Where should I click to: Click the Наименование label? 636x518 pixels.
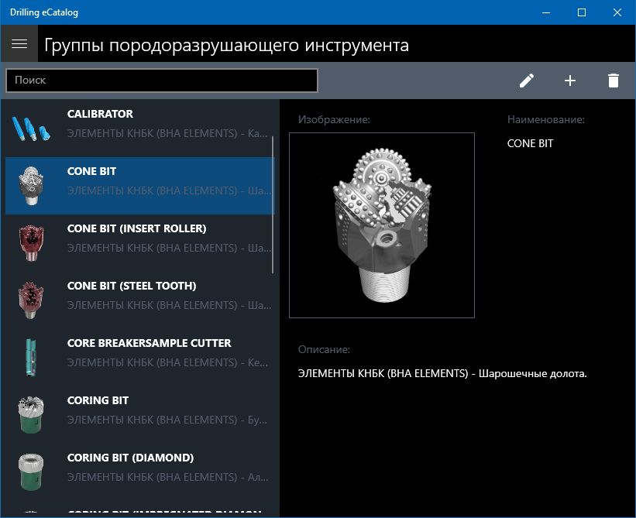(x=546, y=119)
